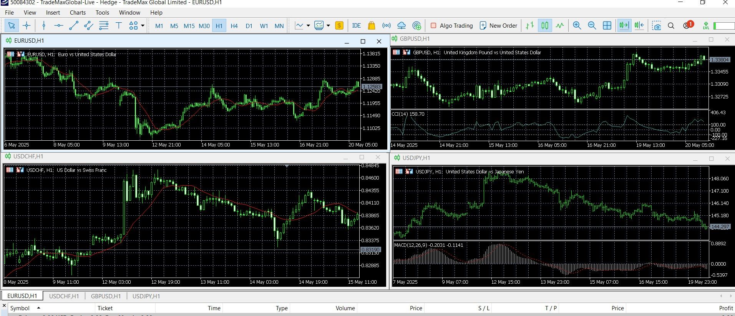Switch to the M5 timeframe
Screen dimensions: 735x316
tap(174, 26)
